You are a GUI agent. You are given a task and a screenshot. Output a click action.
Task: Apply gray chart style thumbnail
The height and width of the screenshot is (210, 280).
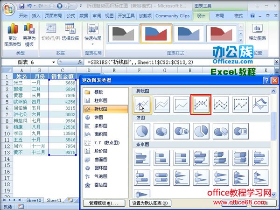point(123,34)
